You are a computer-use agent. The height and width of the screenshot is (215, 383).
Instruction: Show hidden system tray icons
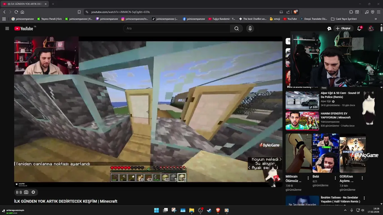[x=345, y=210]
